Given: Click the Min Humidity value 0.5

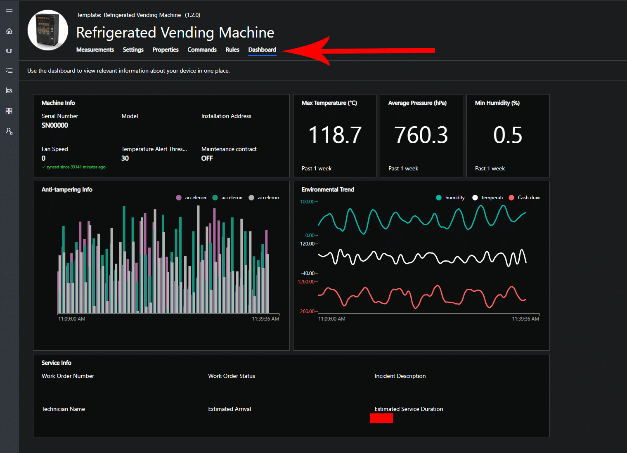Looking at the screenshot, I should click(508, 135).
